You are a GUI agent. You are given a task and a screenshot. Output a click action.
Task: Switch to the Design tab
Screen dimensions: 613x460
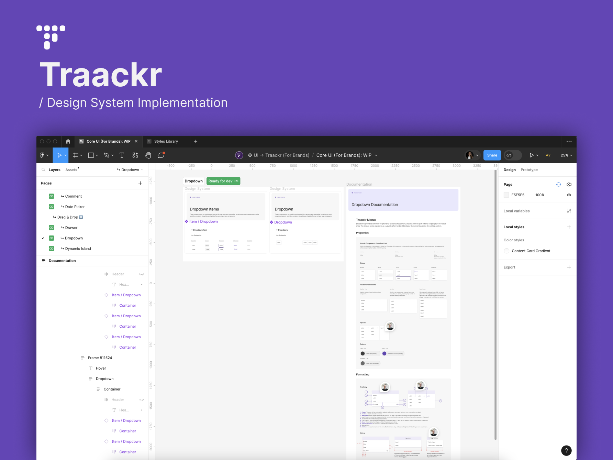(510, 170)
